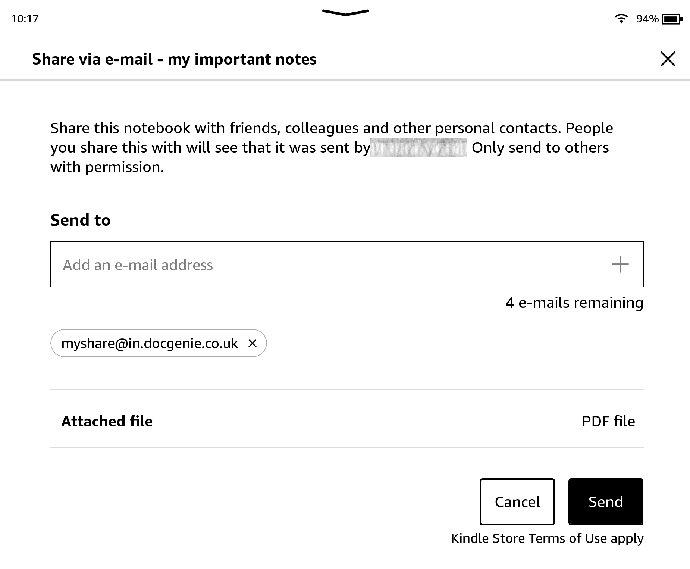Tap the Wi-Fi status icon
Image resolution: width=690 pixels, height=569 pixels.
click(x=621, y=19)
